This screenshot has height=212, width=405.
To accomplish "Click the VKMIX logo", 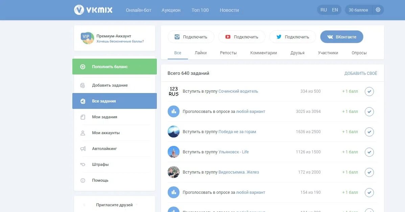I will (x=93, y=10).
